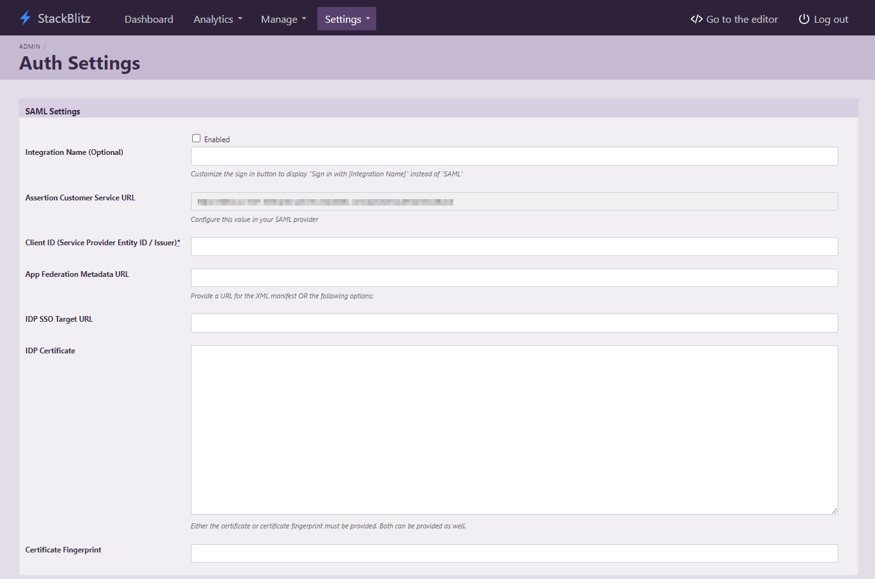Click the StackBlitz brand name

(64, 18)
